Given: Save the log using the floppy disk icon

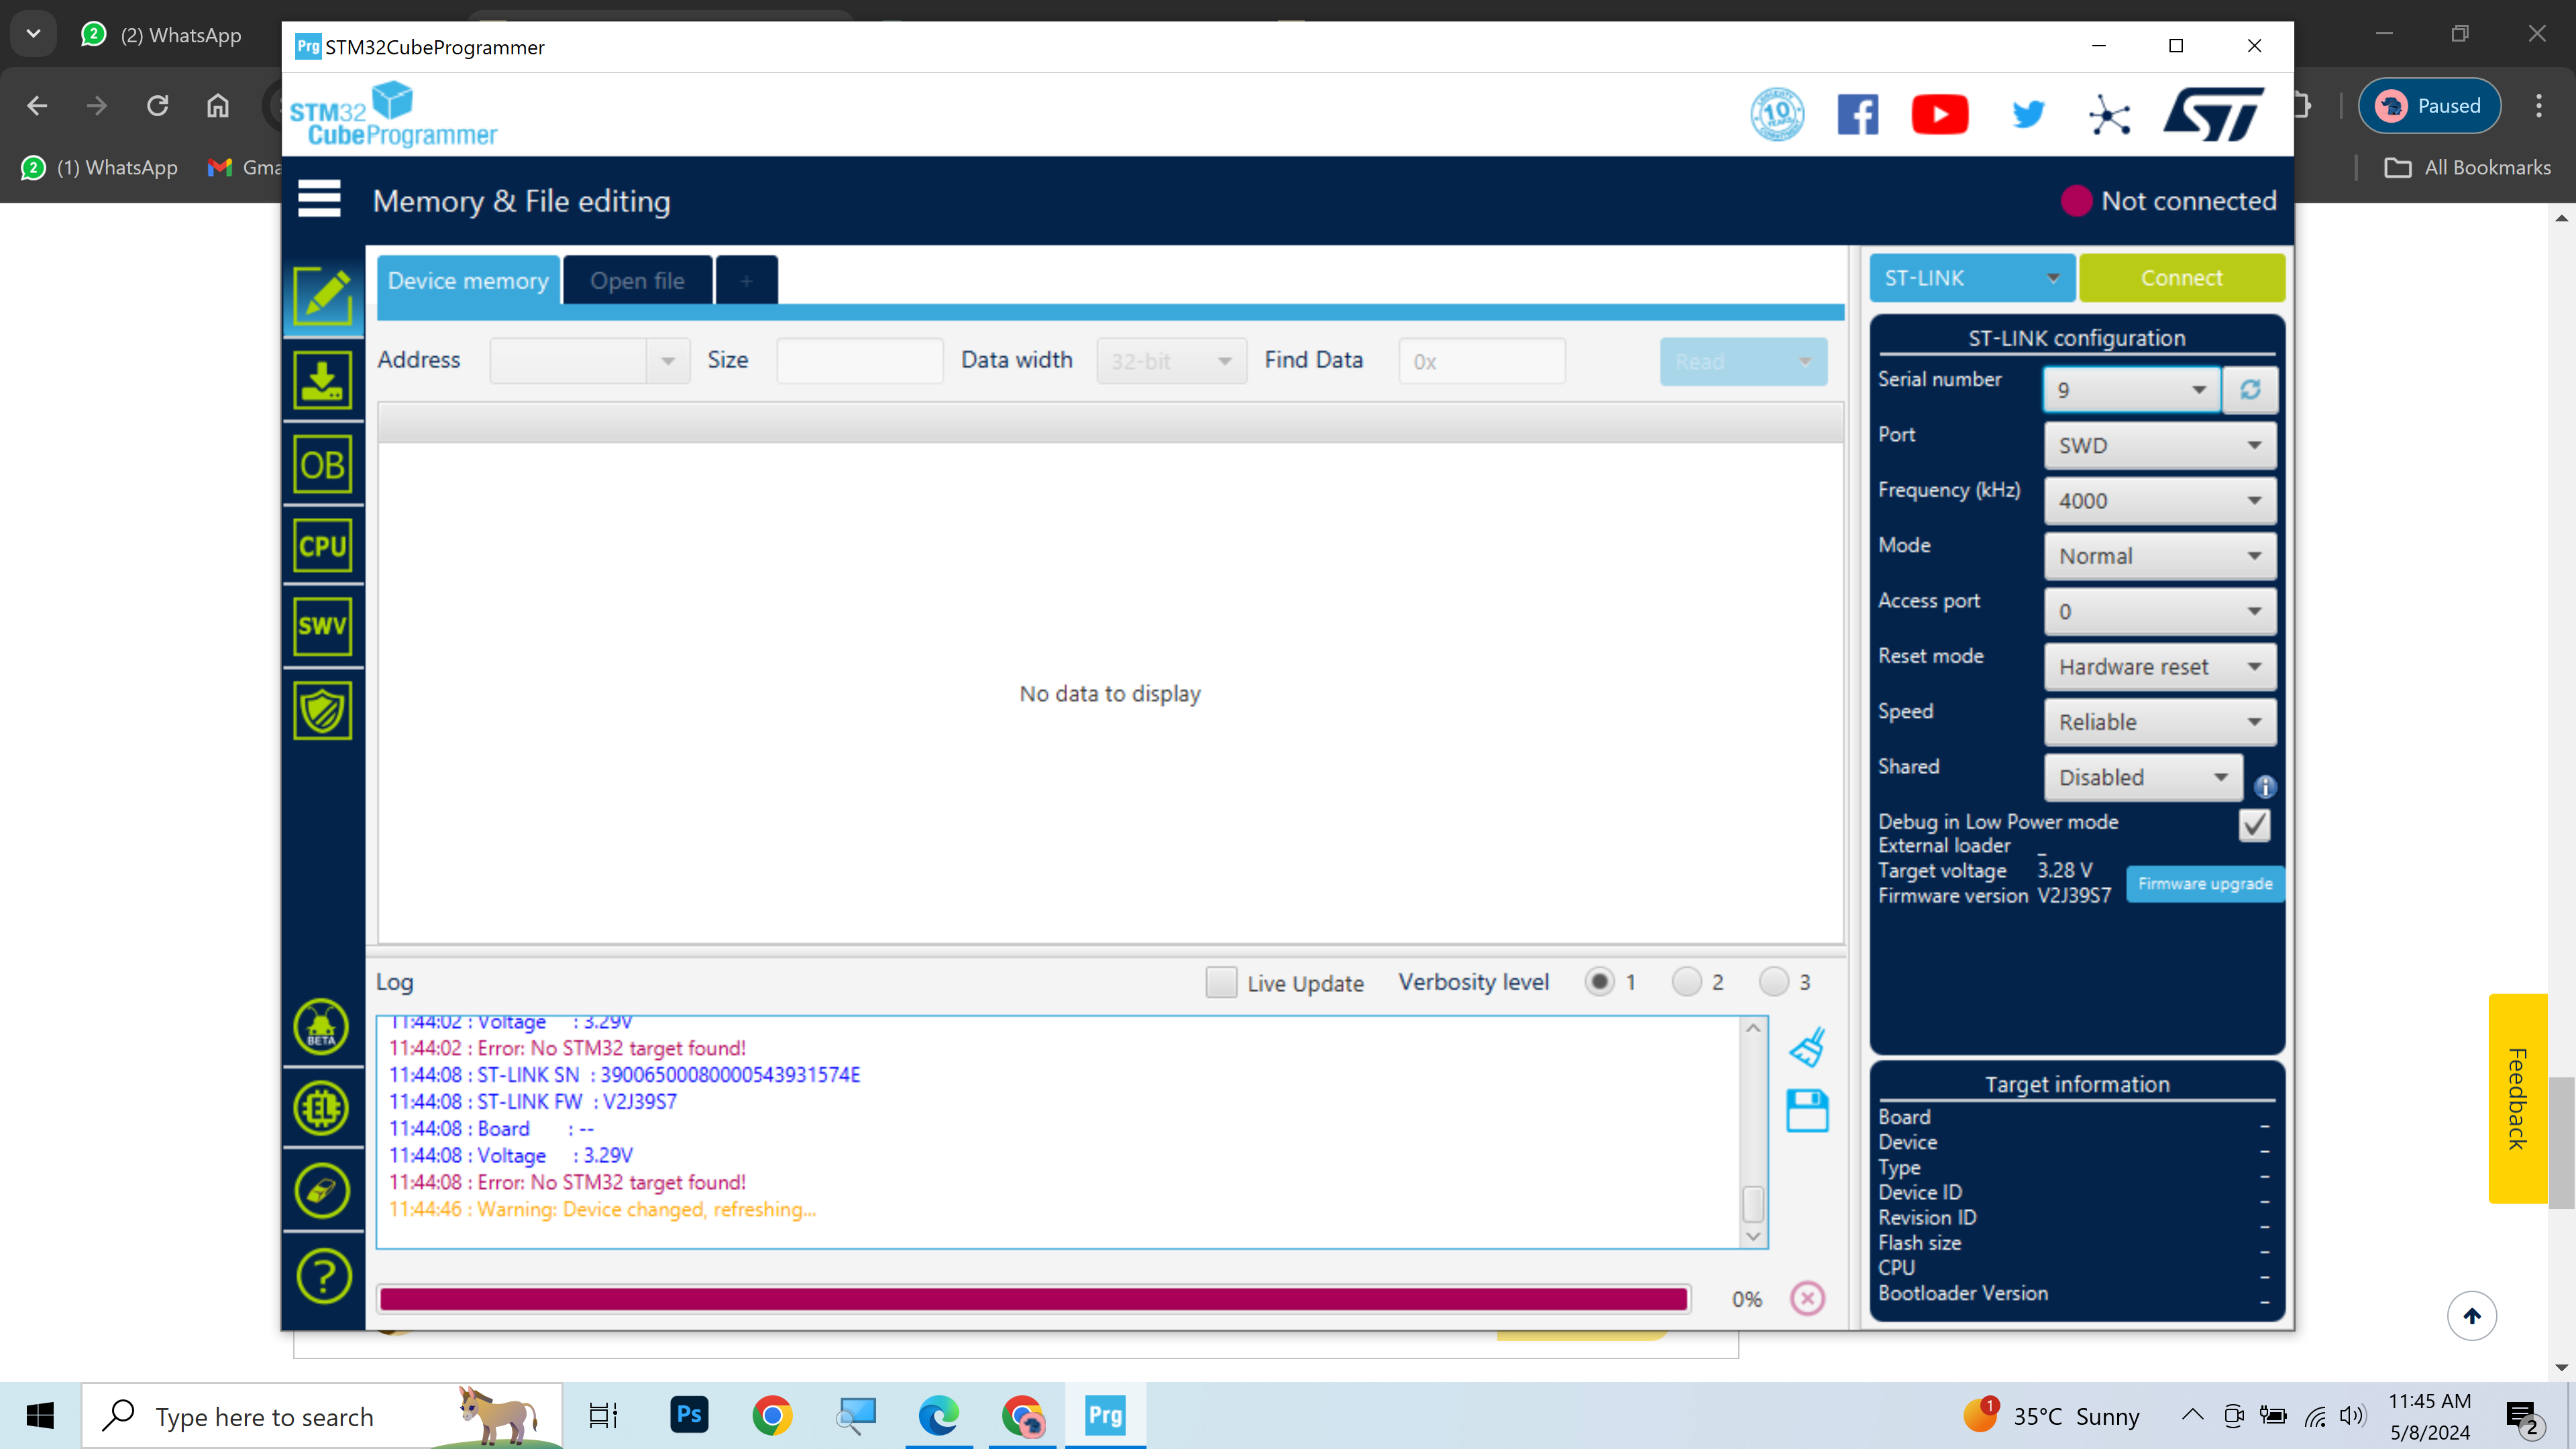Looking at the screenshot, I should pyautogui.click(x=1807, y=1110).
